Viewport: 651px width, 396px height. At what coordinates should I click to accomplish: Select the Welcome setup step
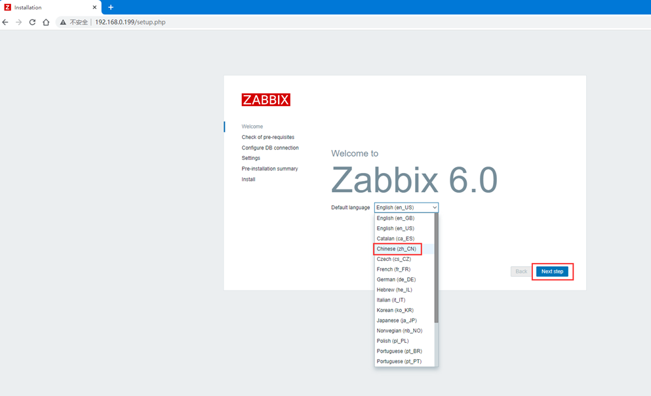click(252, 127)
